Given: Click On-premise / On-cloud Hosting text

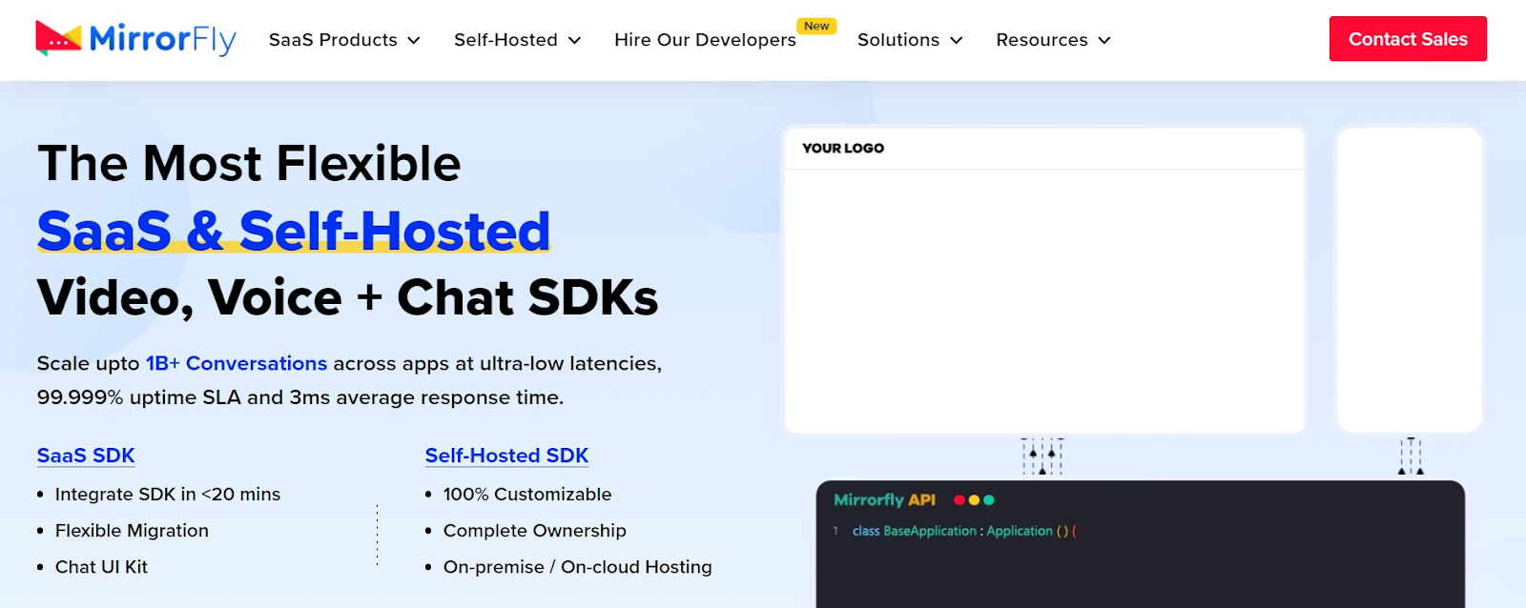Looking at the screenshot, I should pos(578,566).
